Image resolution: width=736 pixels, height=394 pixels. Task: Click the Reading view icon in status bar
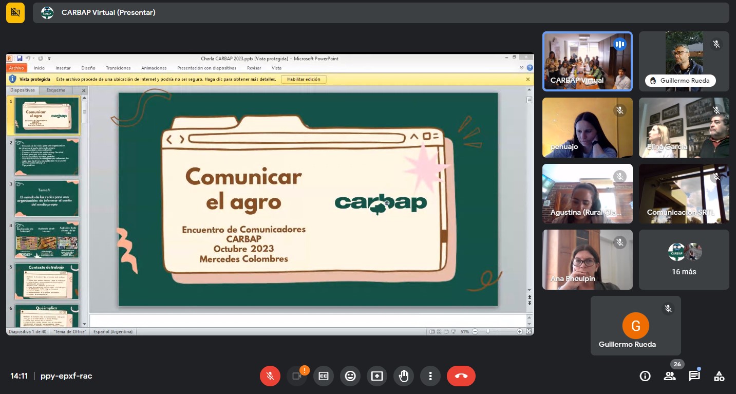click(447, 331)
